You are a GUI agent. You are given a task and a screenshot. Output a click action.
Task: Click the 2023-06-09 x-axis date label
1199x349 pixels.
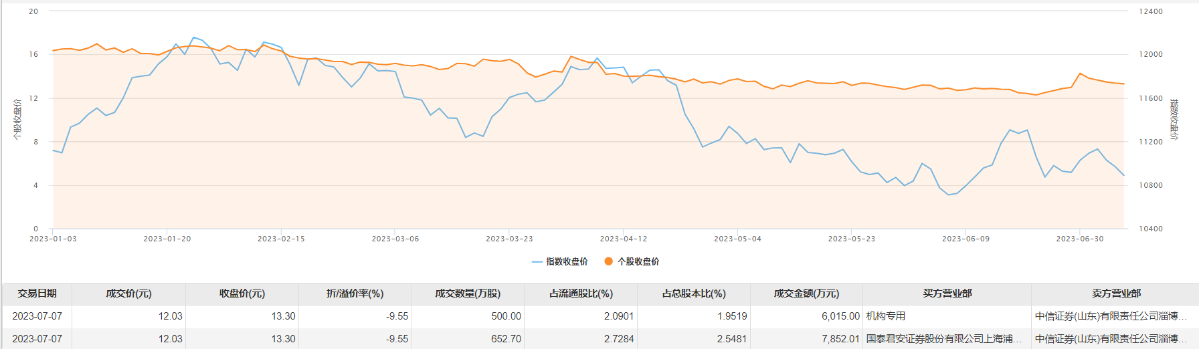[965, 239]
